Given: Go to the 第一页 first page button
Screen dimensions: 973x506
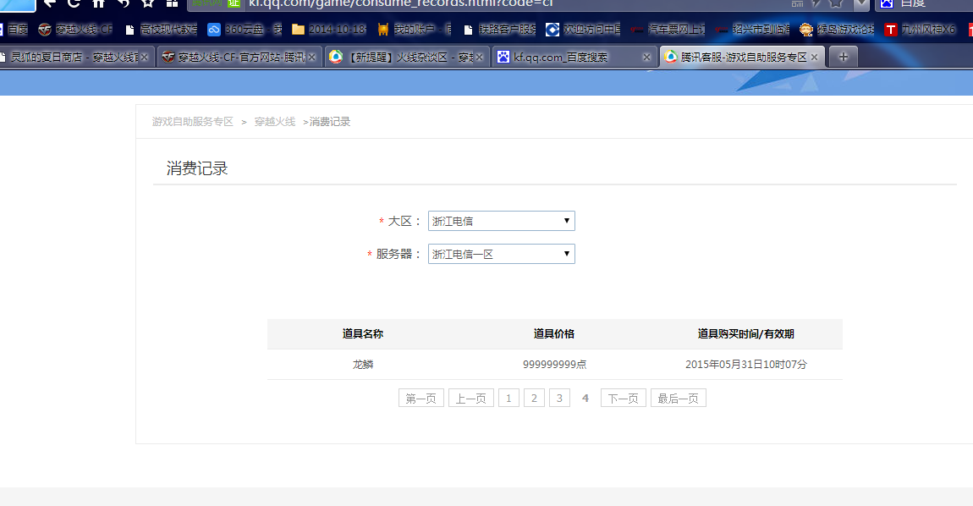Looking at the screenshot, I should (421, 398).
